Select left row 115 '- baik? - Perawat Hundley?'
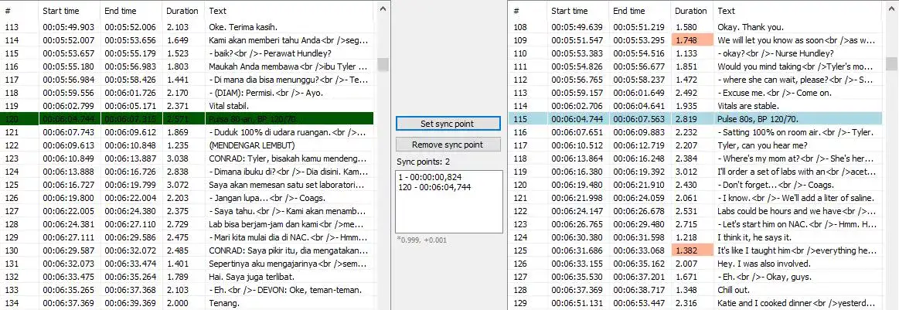The width and height of the screenshot is (899, 310). tap(188, 53)
